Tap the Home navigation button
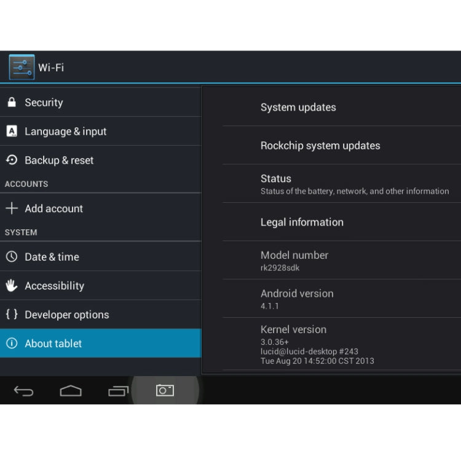461x461 pixels. coord(71,391)
